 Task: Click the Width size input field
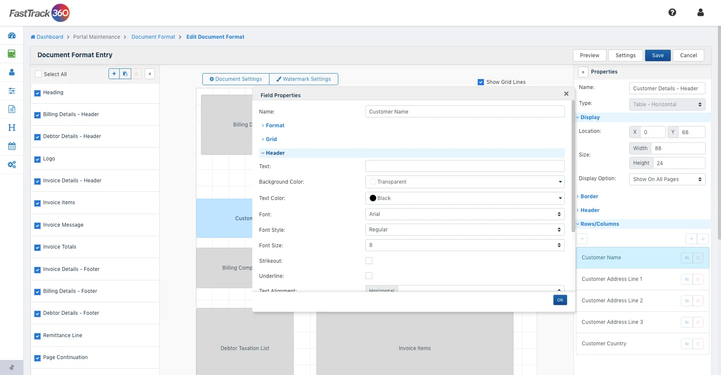point(678,148)
